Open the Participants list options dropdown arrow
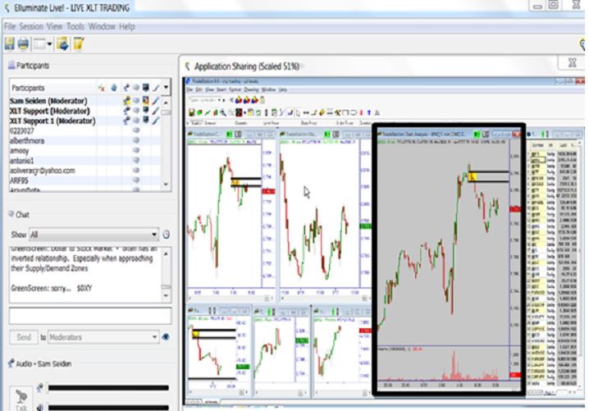The height and width of the screenshot is (411, 589). click(166, 87)
